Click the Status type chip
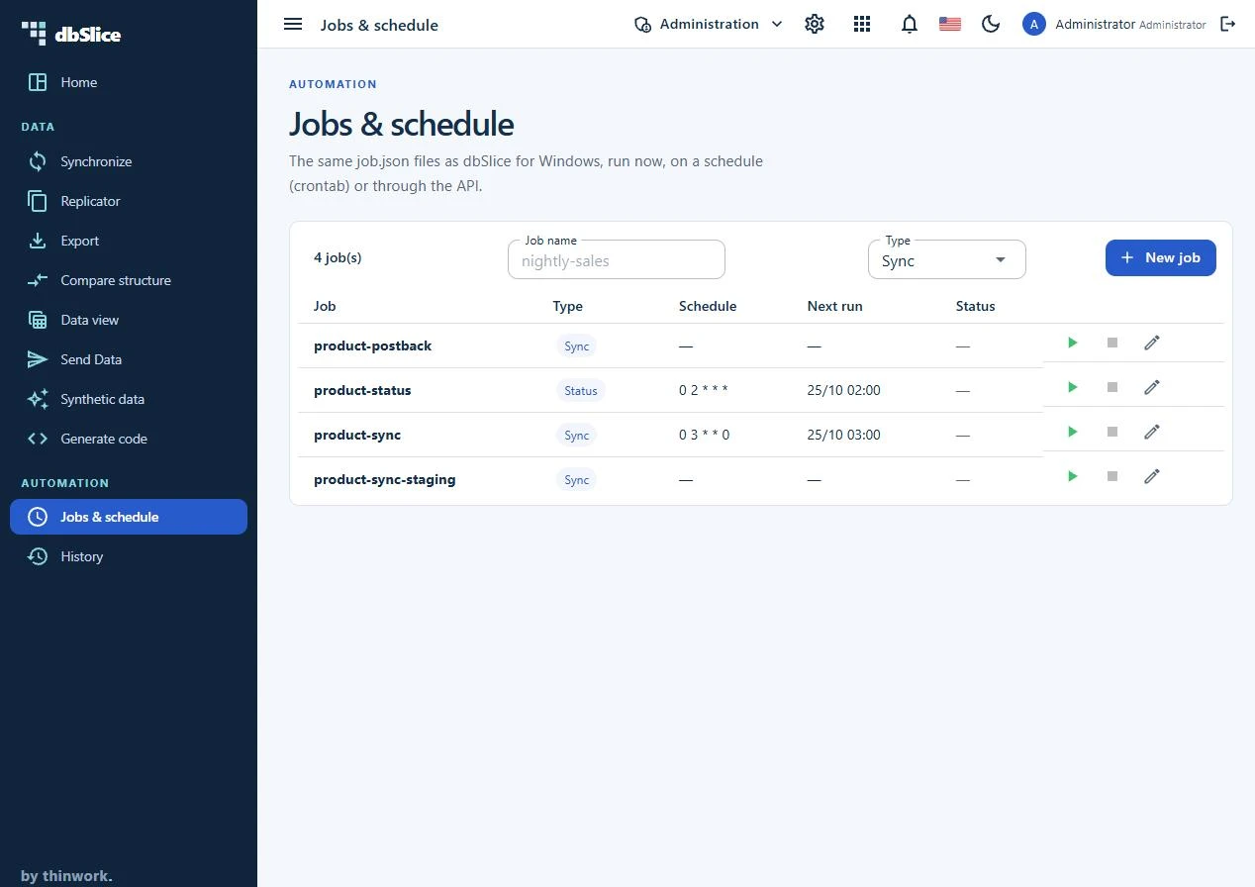 pyautogui.click(x=580, y=390)
